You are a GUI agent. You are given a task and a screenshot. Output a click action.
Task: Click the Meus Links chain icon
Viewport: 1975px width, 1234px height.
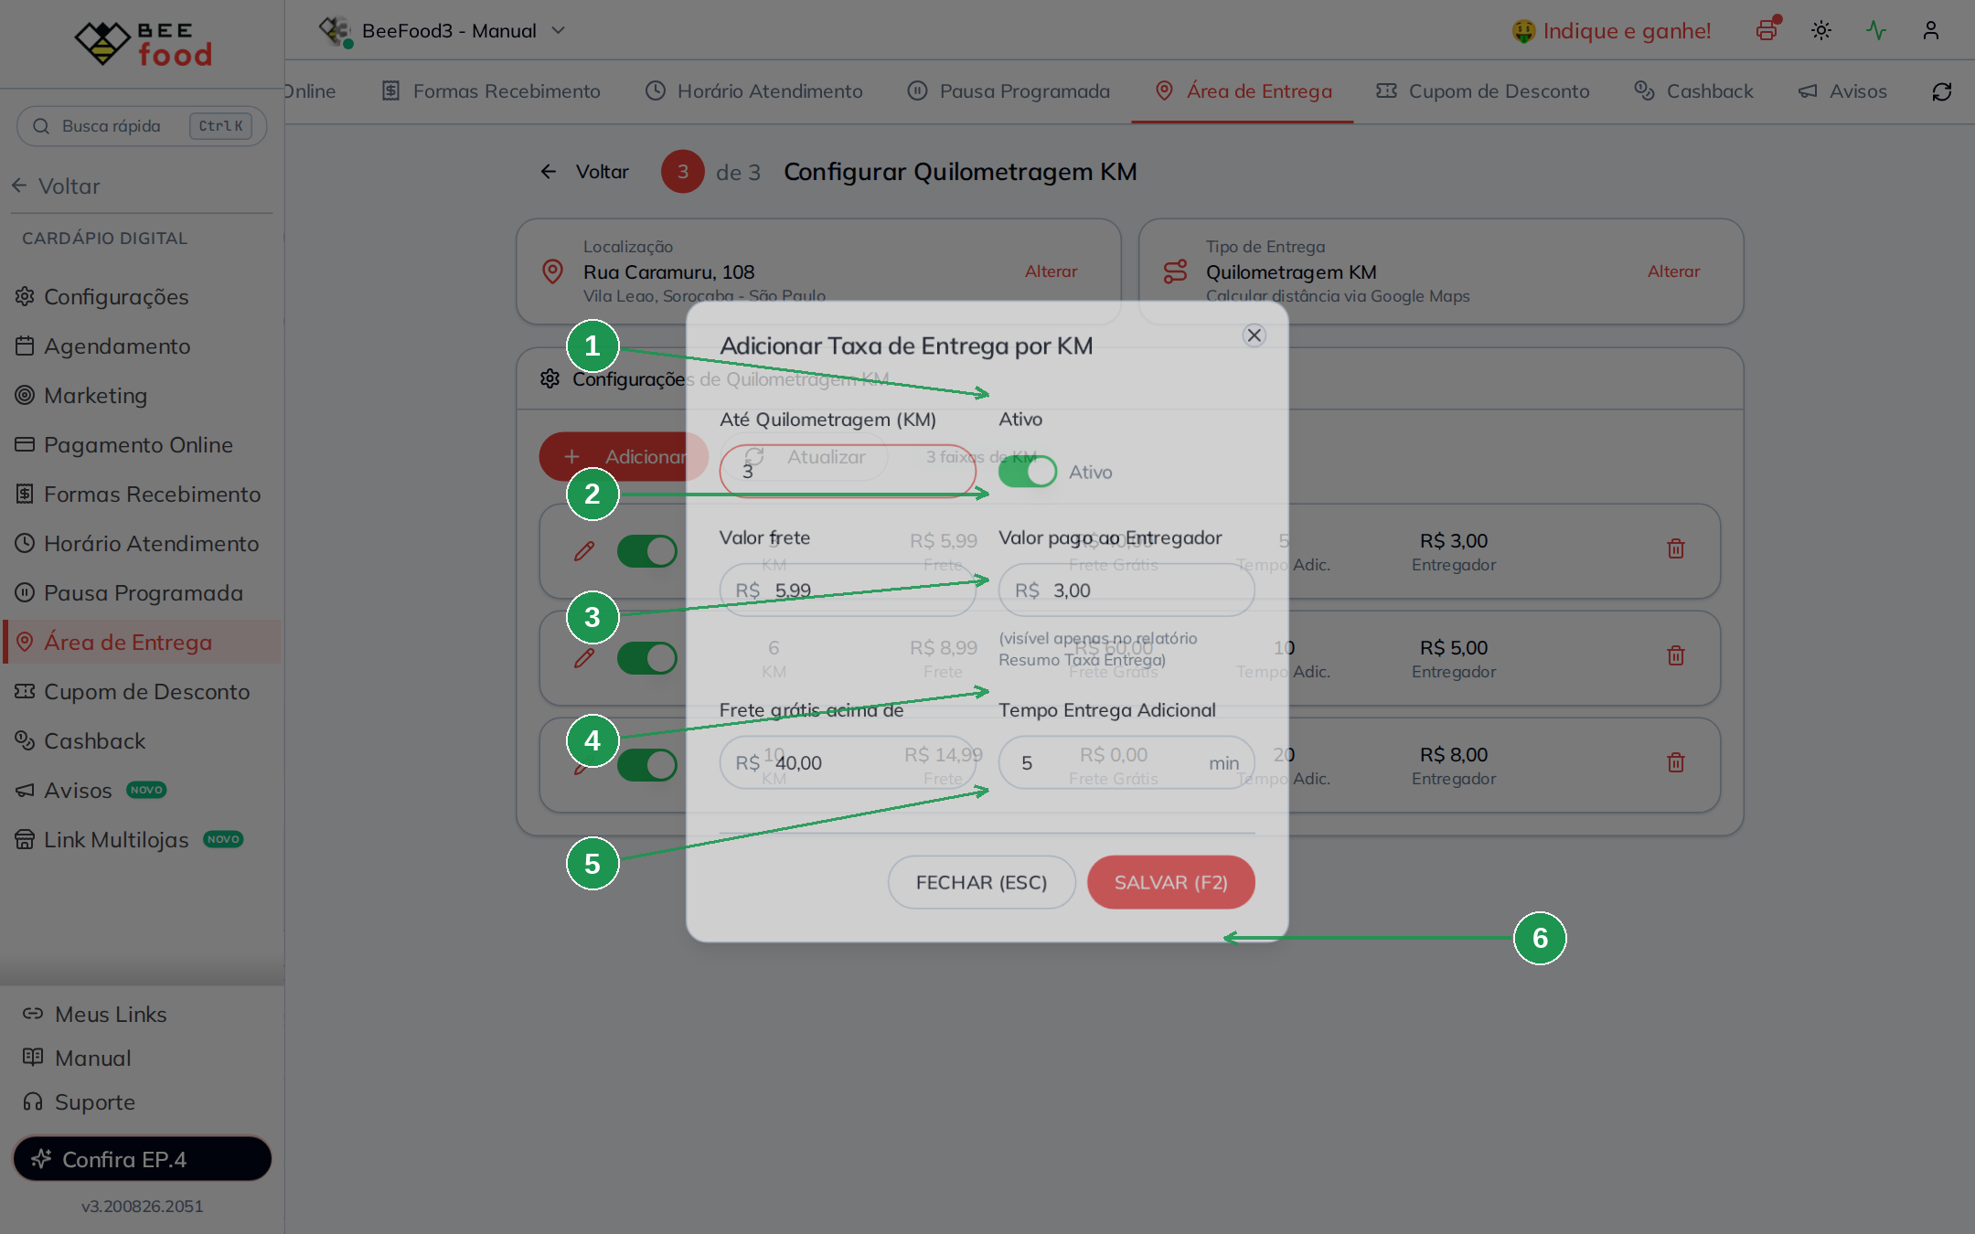tap(33, 1014)
